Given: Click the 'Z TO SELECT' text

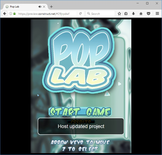Looking at the screenshot, I should click(x=80, y=149).
